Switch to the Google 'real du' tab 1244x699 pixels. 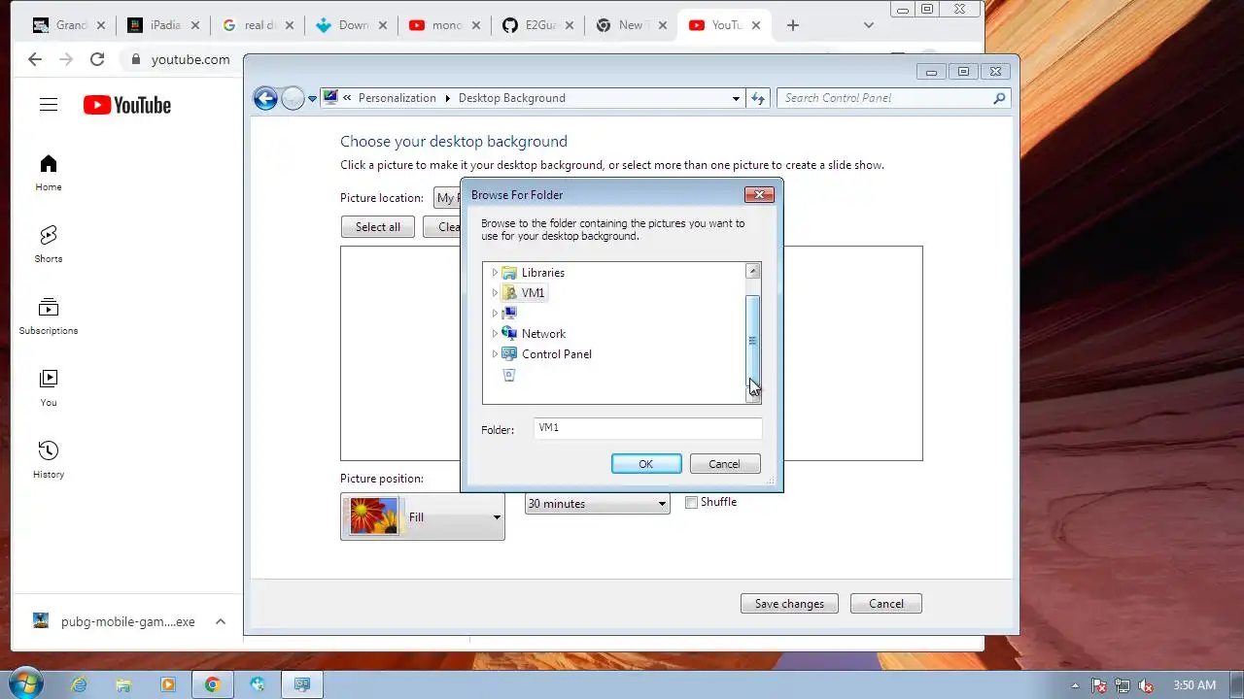coord(258,25)
